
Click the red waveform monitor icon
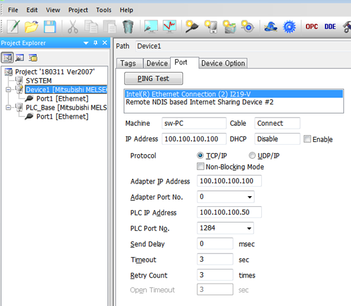point(170,27)
